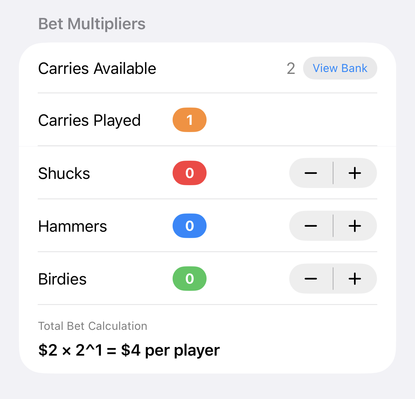The width and height of the screenshot is (415, 399).
Task: Increment Shucks with the plus button
Action: [355, 173]
